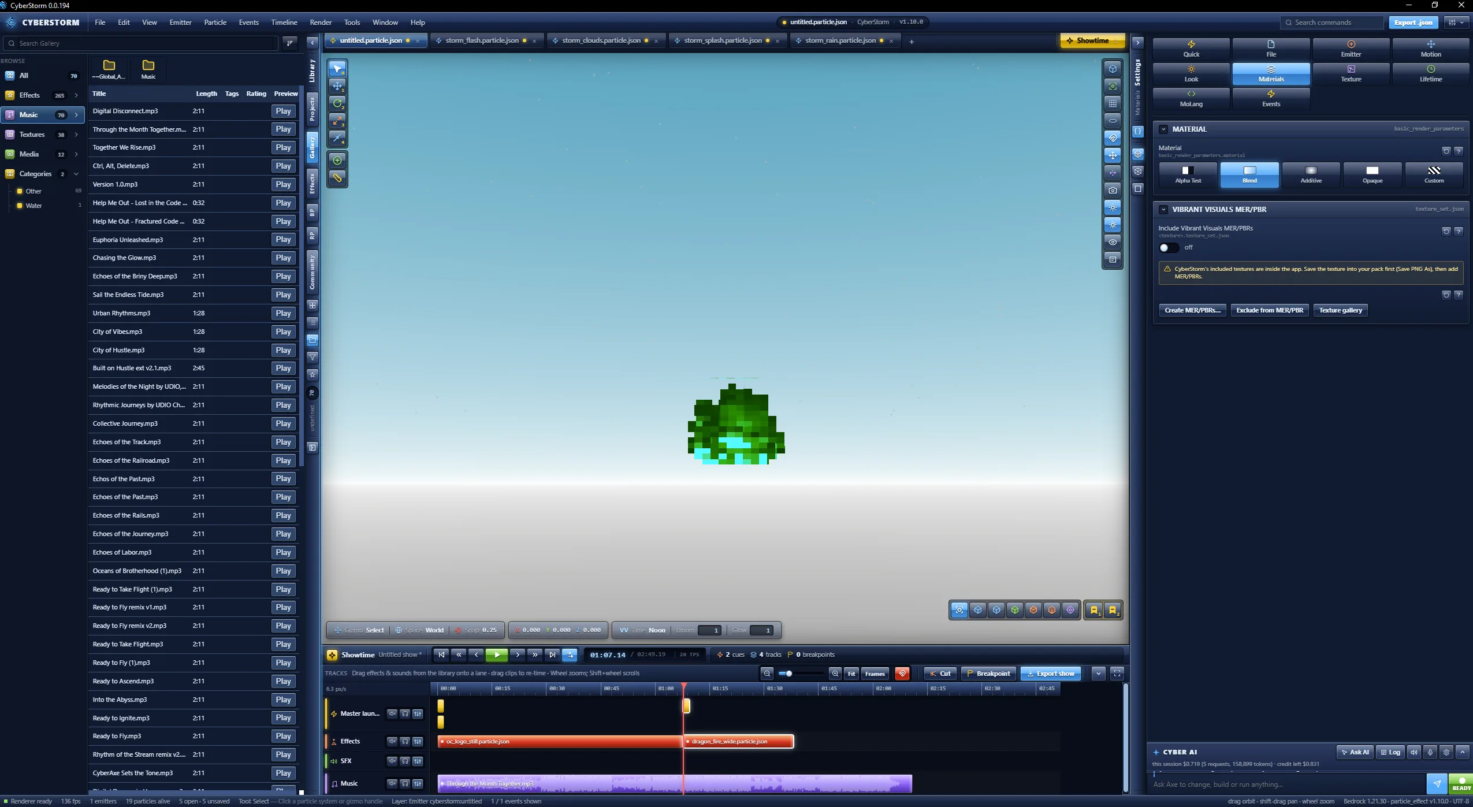Open Cyber AI settings gear

pos(1446,752)
